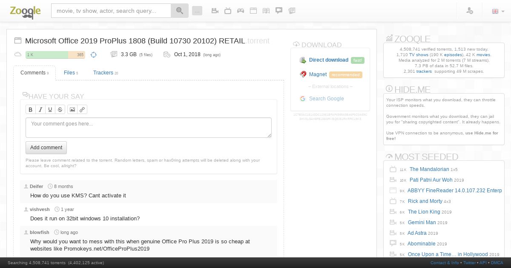The height and width of the screenshot is (268, 511).
Task: Browse applications via the window icon
Action: coord(253,11)
